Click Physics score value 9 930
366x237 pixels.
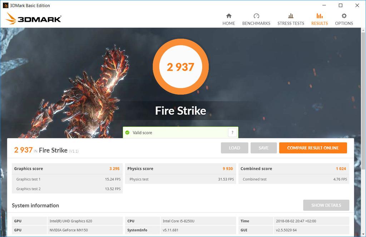[x=228, y=169]
